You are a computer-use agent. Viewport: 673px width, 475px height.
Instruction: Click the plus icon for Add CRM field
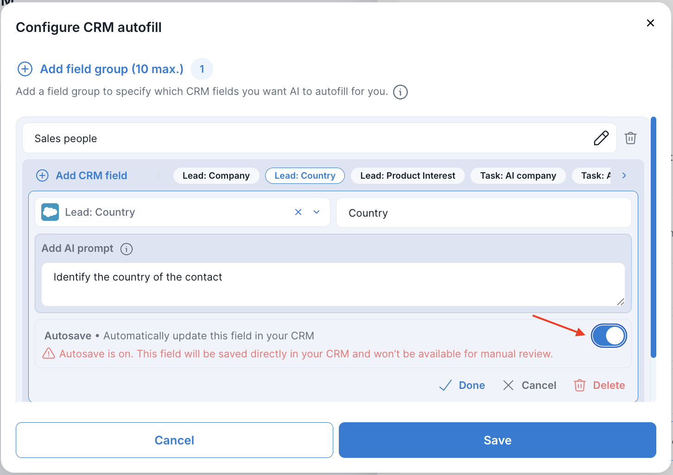[42, 175]
